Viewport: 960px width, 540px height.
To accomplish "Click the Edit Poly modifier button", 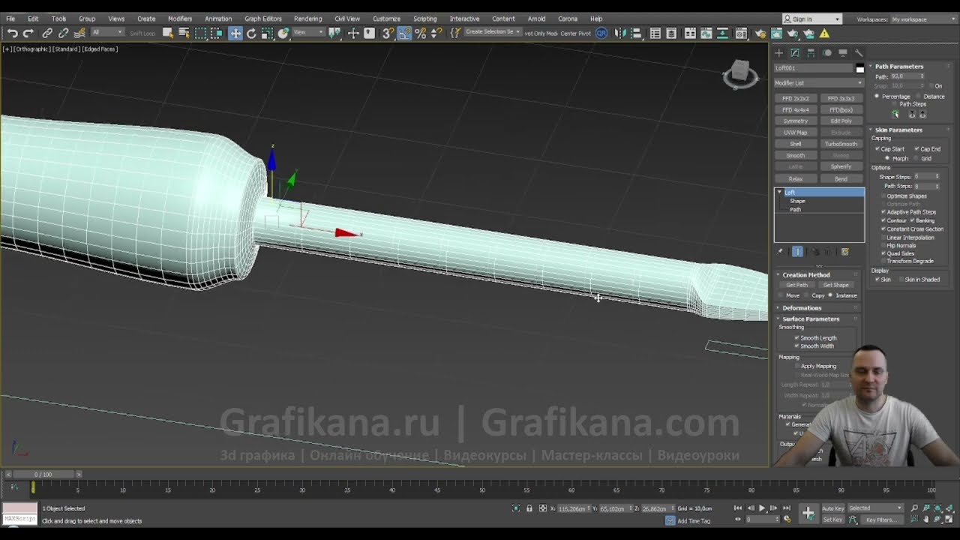I will coord(841,121).
